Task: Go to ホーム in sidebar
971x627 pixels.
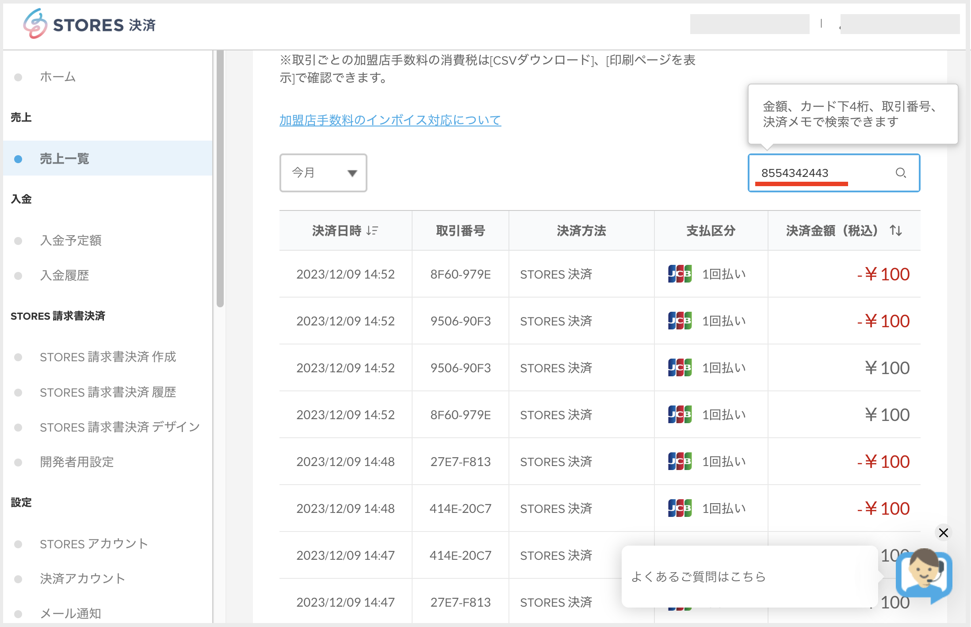Action: click(x=58, y=77)
